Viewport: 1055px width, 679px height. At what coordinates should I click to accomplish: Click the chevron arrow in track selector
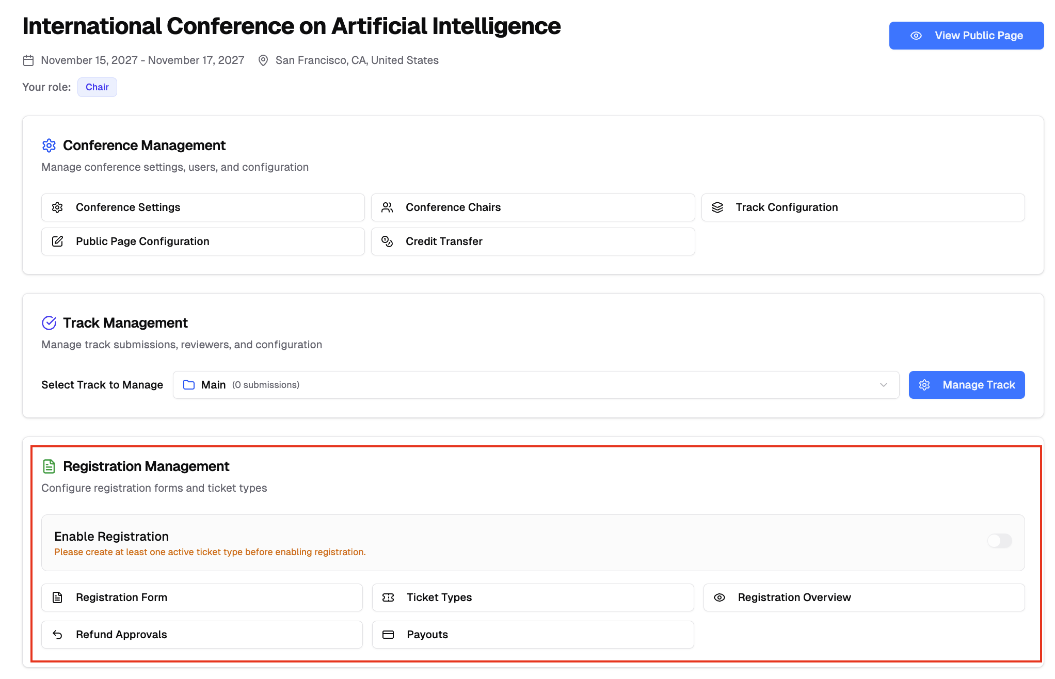pos(884,385)
